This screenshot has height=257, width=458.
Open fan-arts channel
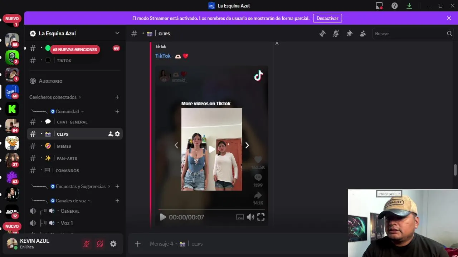[x=75, y=158]
